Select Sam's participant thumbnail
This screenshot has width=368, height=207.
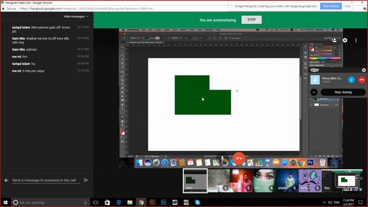point(195,181)
